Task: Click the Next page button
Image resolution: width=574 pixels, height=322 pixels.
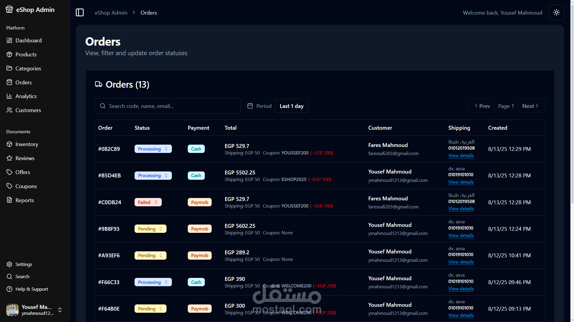Action: (x=531, y=106)
